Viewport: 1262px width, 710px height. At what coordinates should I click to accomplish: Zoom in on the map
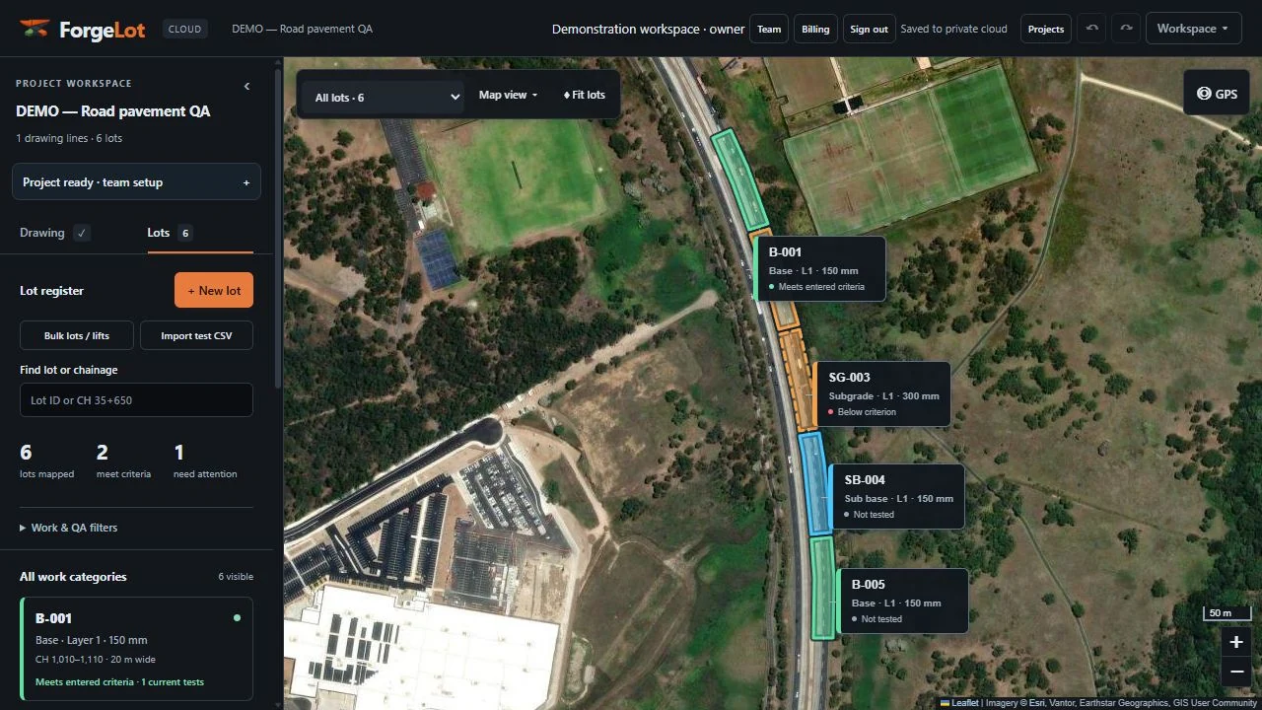[1236, 642]
